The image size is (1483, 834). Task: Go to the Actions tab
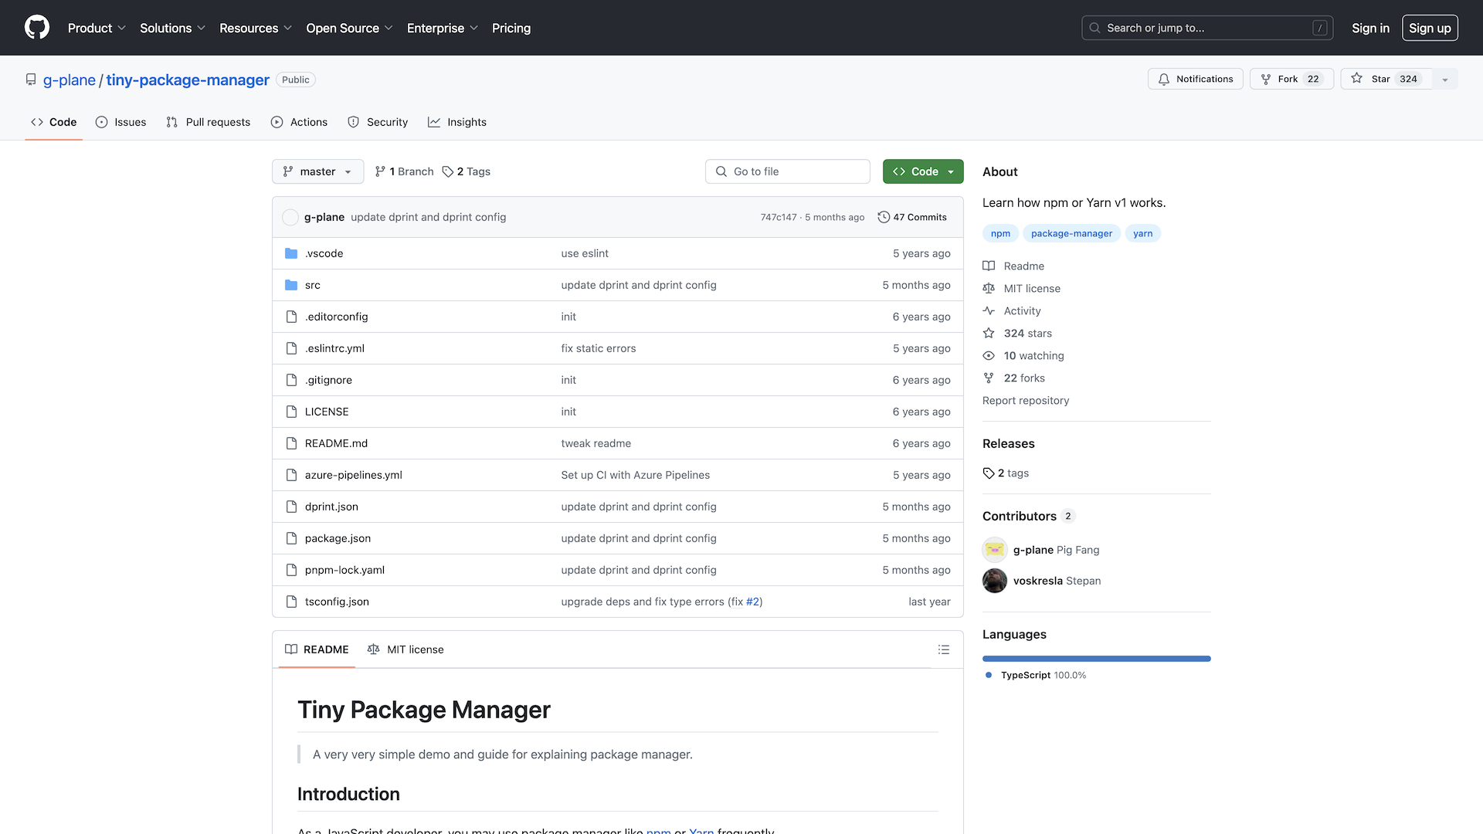pyautogui.click(x=299, y=122)
